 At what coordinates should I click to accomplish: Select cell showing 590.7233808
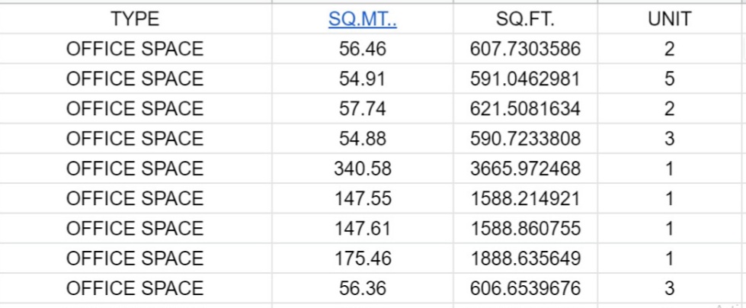(x=525, y=139)
